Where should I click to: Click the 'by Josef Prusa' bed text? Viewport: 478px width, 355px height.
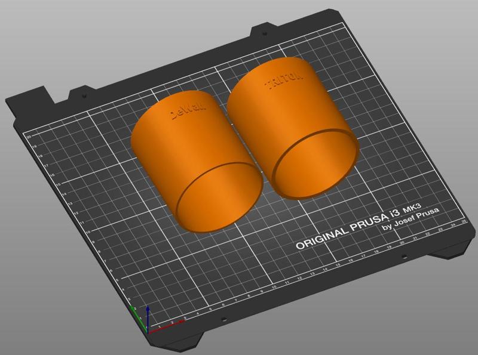(411, 219)
